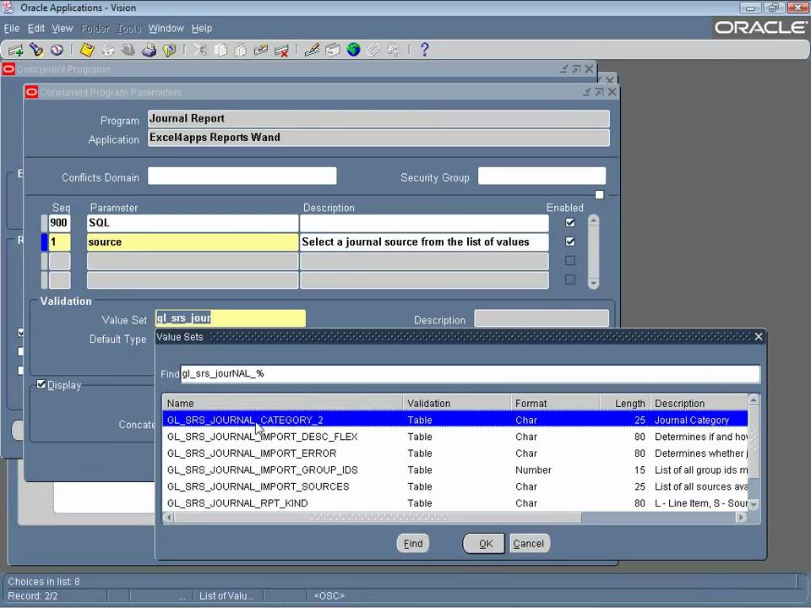811x608 pixels.
Task: Click the Copy toolbar icon
Action: coord(220,50)
